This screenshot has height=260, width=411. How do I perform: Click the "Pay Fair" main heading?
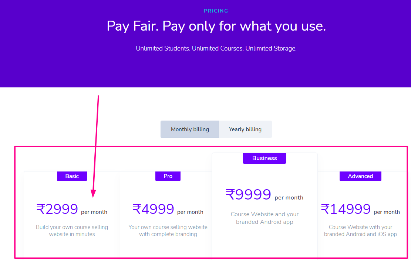[x=216, y=26]
